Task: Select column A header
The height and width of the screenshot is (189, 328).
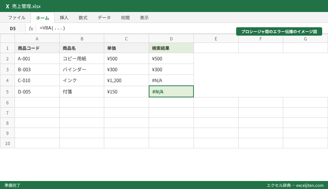Action: pyautogui.click(x=37, y=39)
